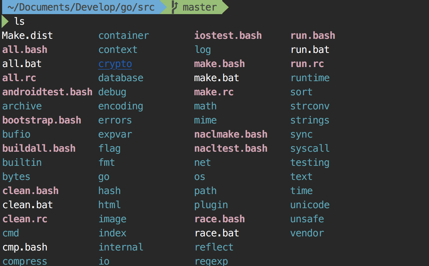Viewport: 429px width, 266px height.
Task: Select the androidtest.bash script entry
Action: point(47,92)
